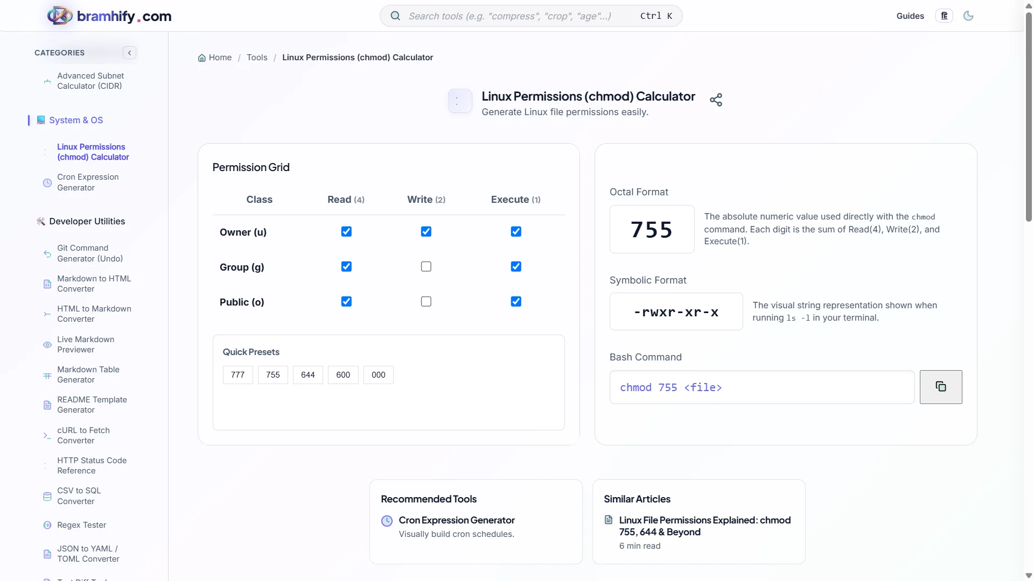Image resolution: width=1034 pixels, height=581 pixels.
Task: Apply the 600 quick preset
Action: pos(343,375)
